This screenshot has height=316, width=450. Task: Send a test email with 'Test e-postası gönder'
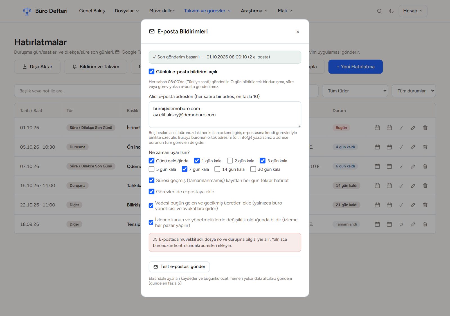tap(179, 267)
